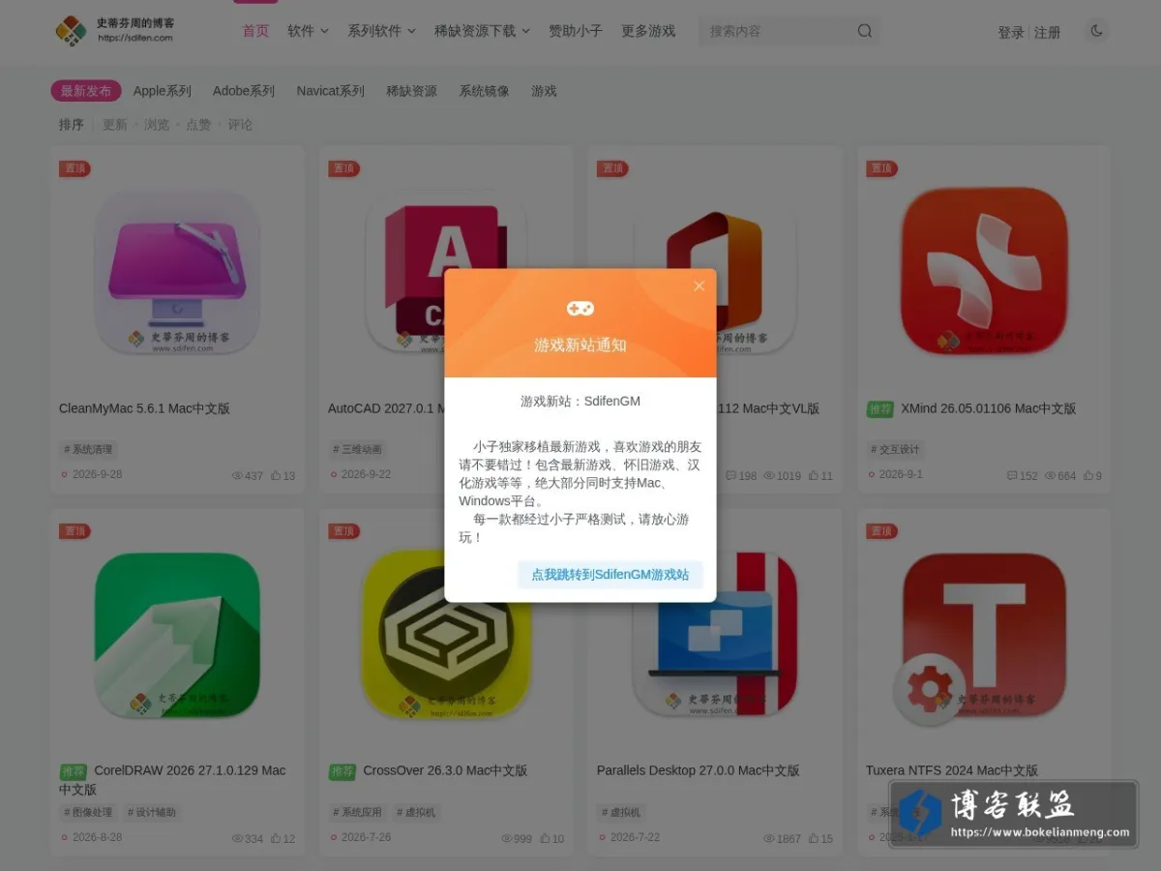1161x871 pixels.
Task: Open the CleanMyMac app icon thumbnail
Action: click(x=177, y=271)
